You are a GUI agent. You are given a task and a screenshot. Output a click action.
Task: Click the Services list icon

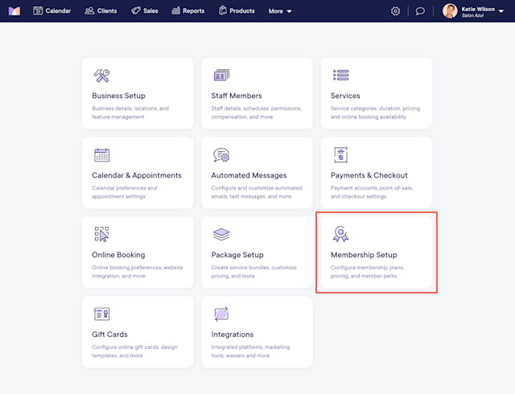[x=341, y=76]
